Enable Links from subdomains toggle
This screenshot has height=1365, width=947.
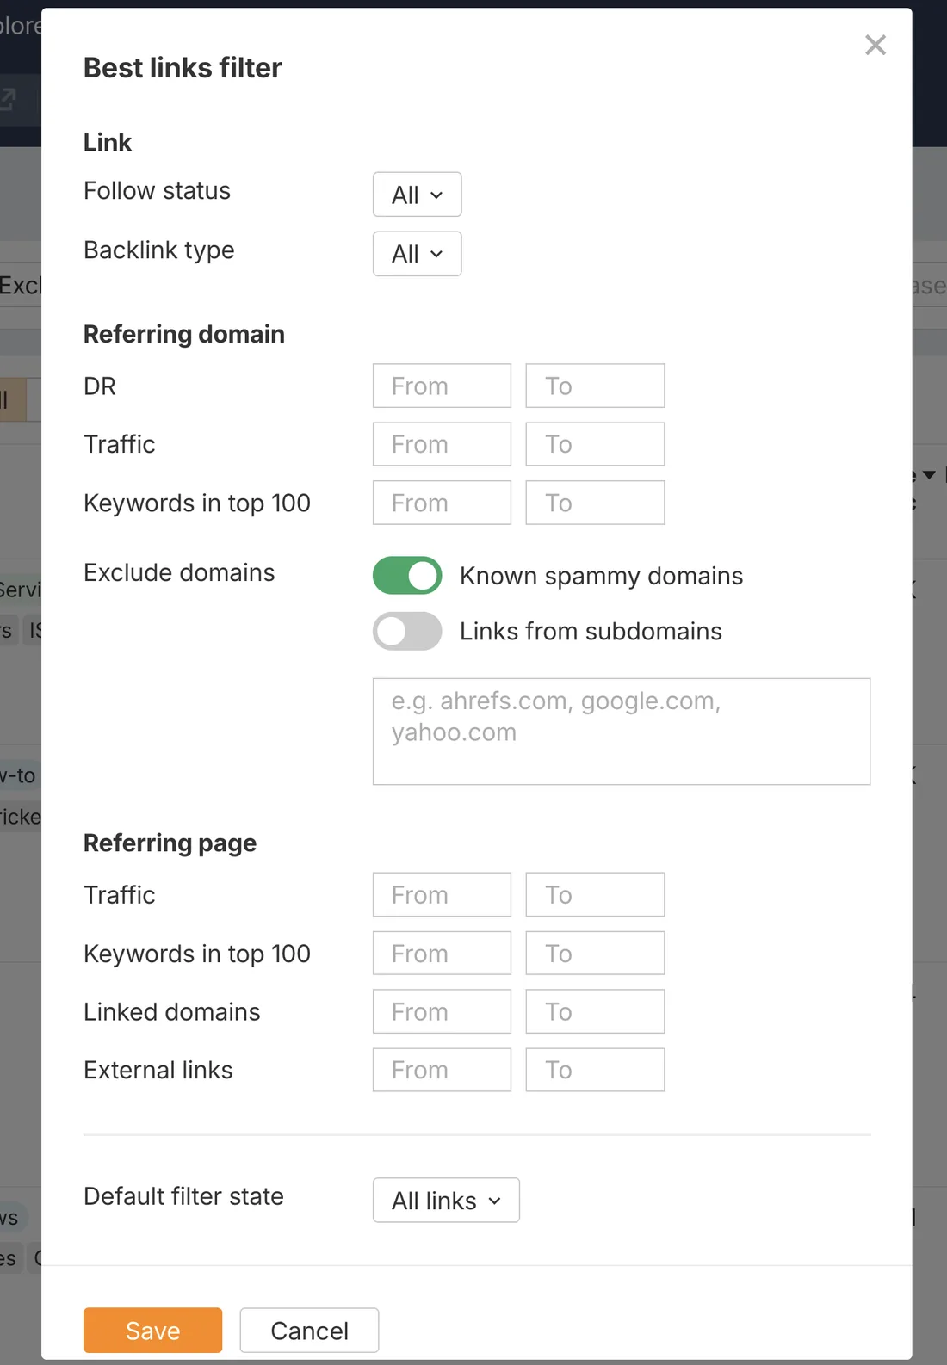tap(407, 632)
